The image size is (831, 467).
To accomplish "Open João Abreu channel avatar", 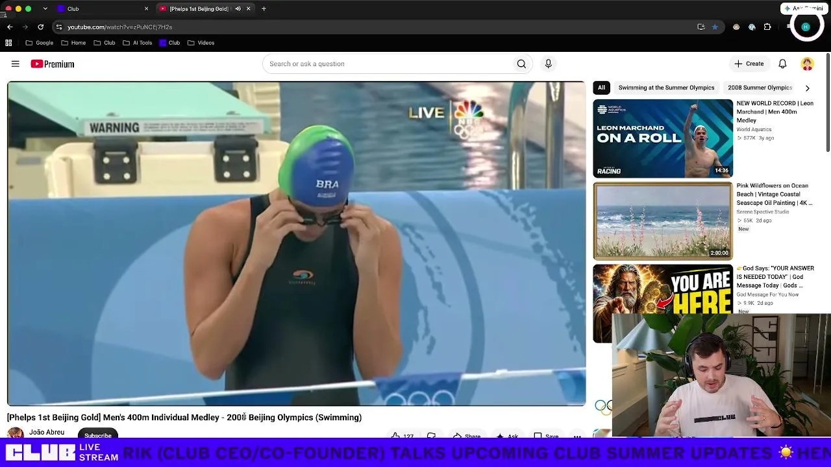I will coord(16,433).
